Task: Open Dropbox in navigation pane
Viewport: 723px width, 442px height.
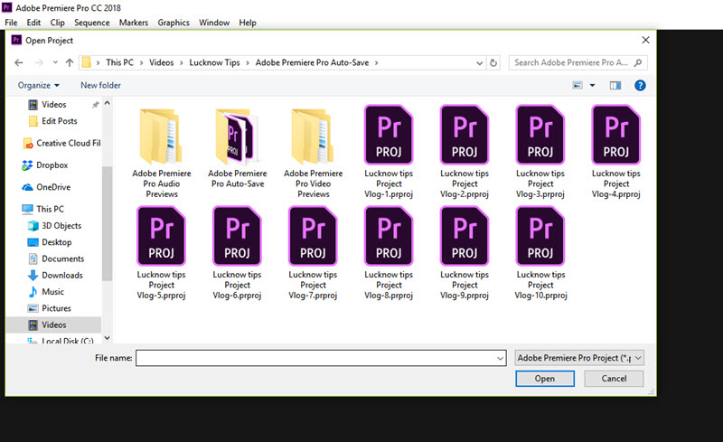Action: click(x=45, y=165)
